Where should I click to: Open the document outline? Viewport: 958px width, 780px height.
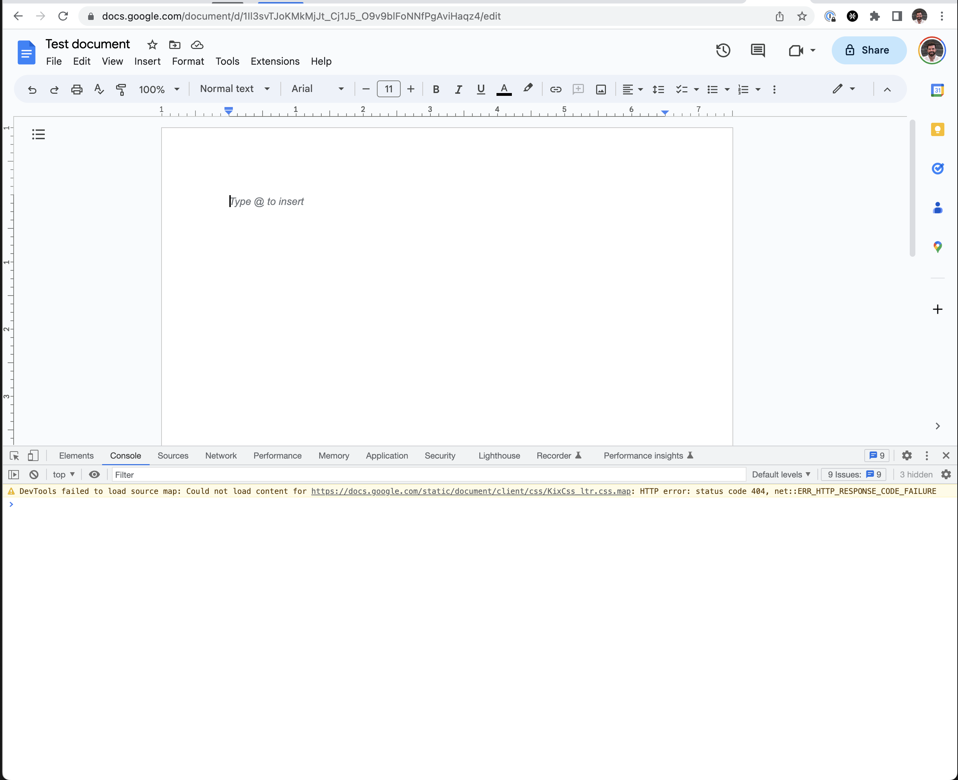click(x=38, y=134)
